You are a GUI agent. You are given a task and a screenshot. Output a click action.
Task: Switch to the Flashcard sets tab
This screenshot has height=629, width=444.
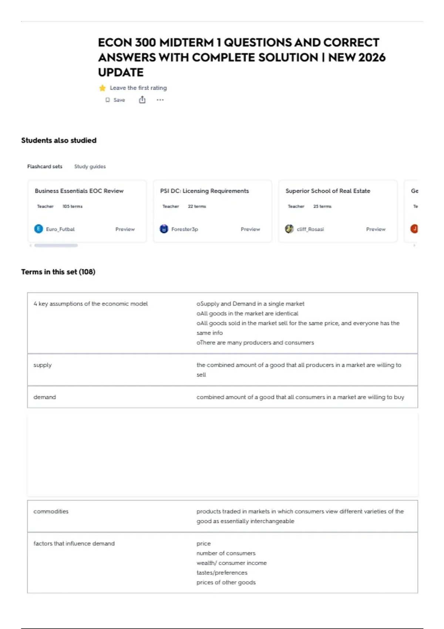coord(45,166)
